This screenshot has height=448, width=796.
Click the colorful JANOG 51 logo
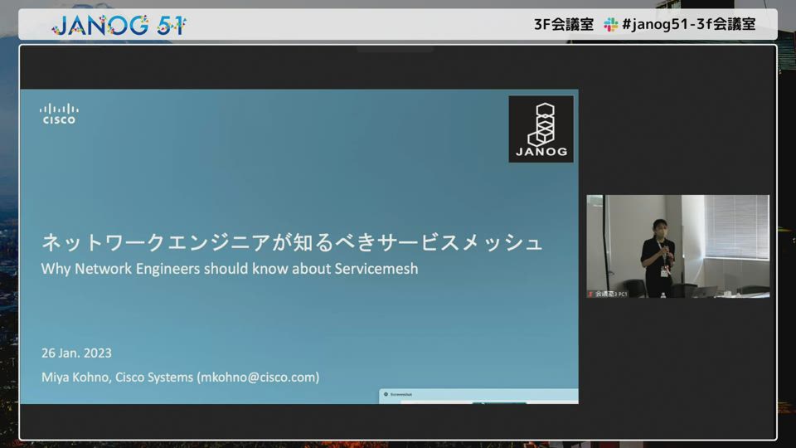pos(119,25)
